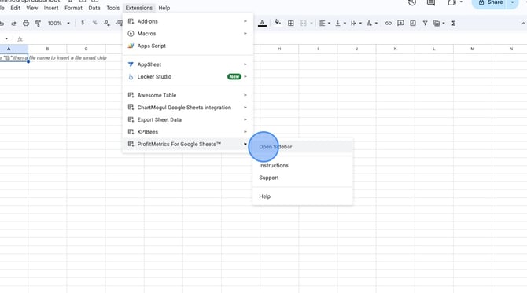Choose Support in ProfitMetrics submenu

pos(303,178)
